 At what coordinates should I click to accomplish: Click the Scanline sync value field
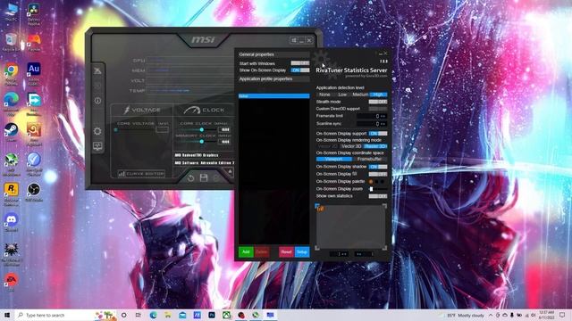371,124
